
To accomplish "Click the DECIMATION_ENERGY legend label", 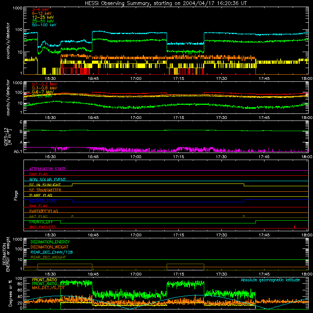I will (x=50, y=242).
